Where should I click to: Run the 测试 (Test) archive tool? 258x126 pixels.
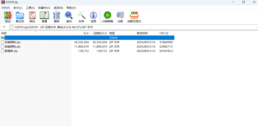tap(32, 17)
